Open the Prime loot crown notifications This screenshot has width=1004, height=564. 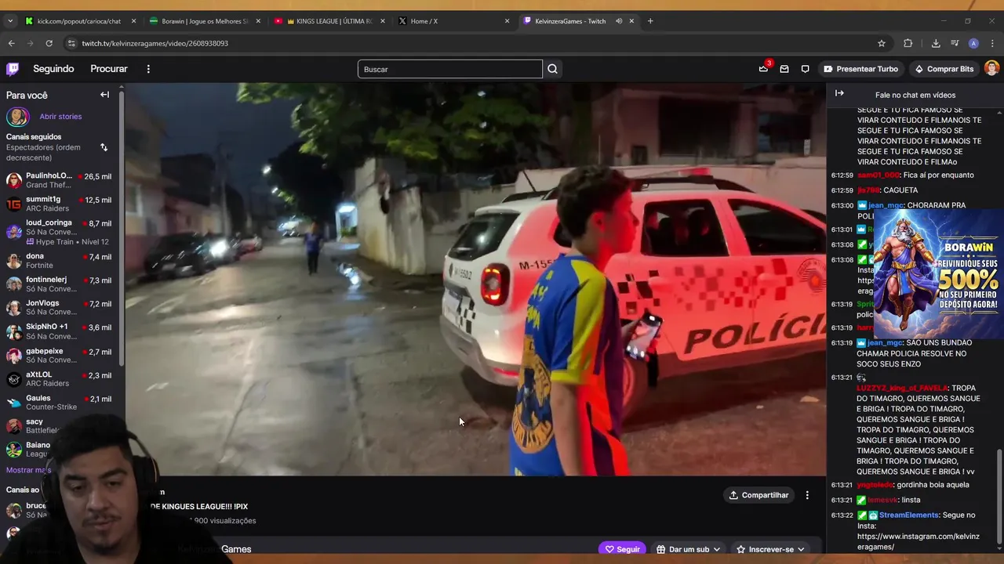pos(763,69)
